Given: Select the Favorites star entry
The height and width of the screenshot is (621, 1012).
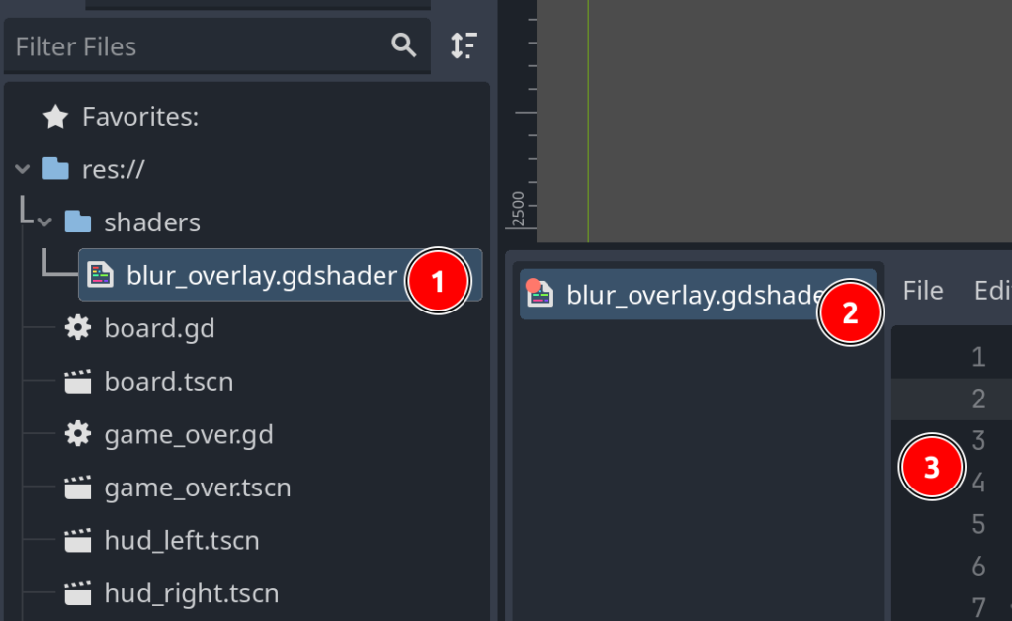Looking at the screenshot, I should (x=56, y=118).
